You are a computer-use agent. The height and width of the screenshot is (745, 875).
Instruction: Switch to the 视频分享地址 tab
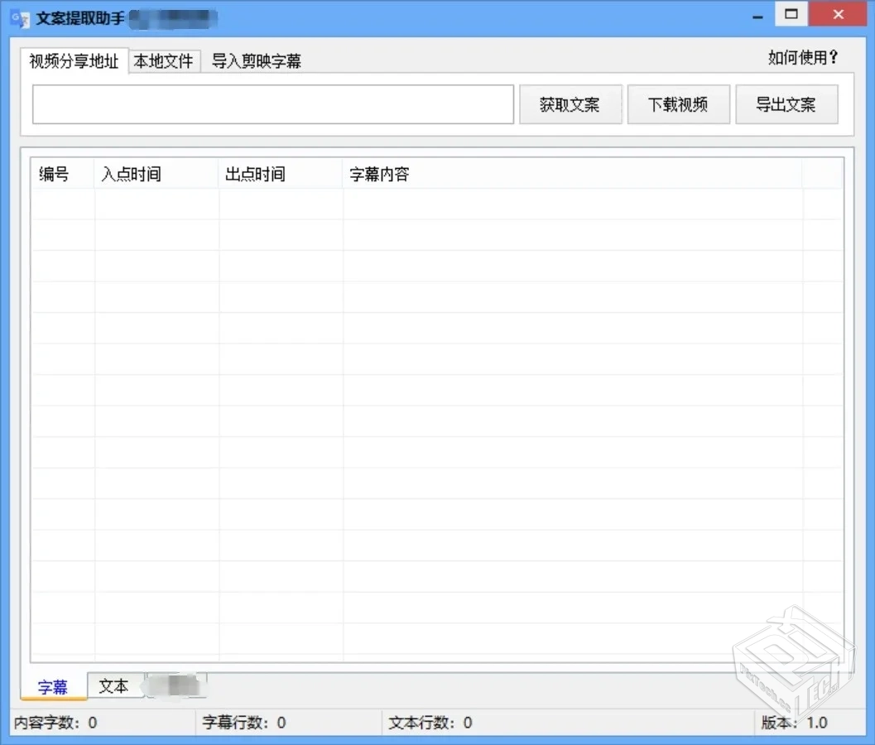coord(73,61)
